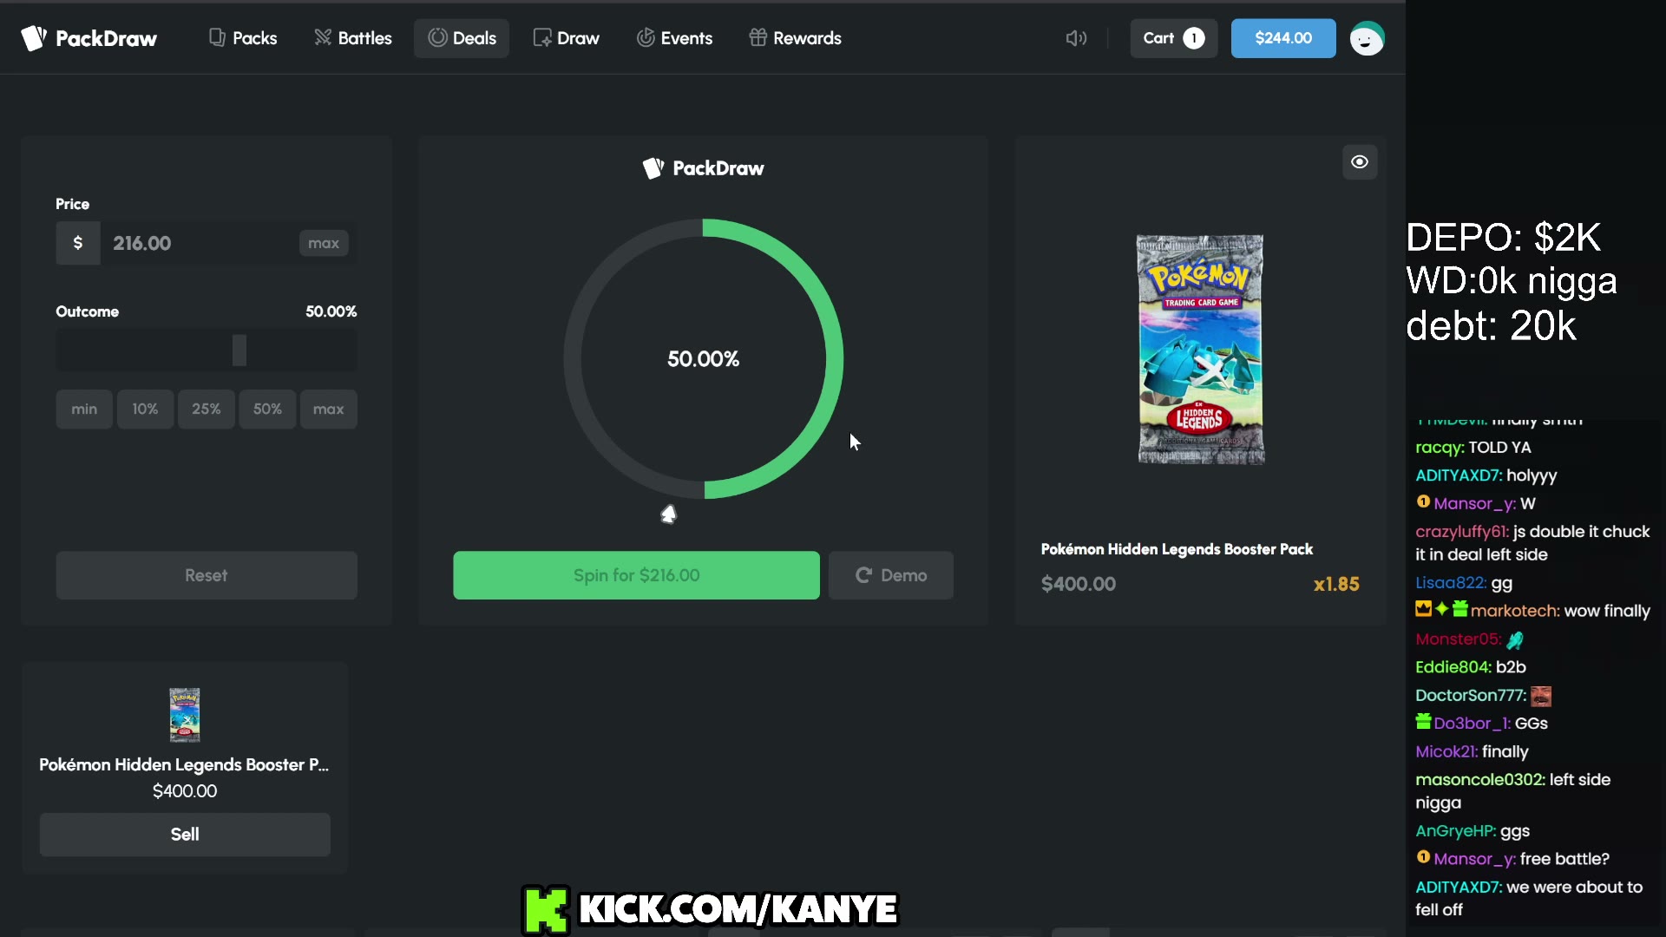Sell the Pokémon Hidden Legends Booster Pack

(185, 835)
